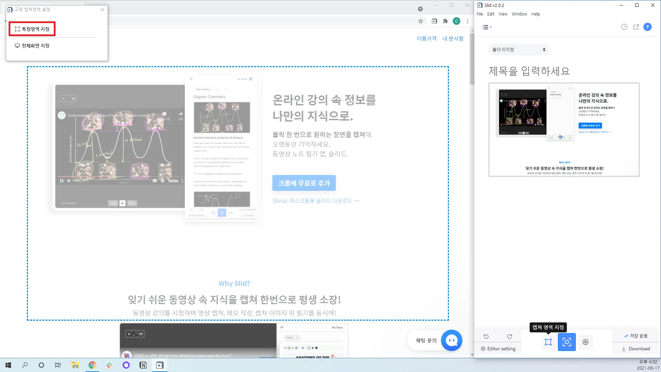Screen dimensions: 661x372
Task: Click the capture area selection icon
Action: coord(548,342)
